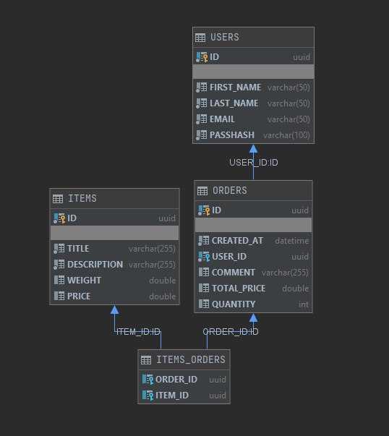Image resolution: width=389 pixels, height=436 pixels.
Task: Select the FIRST_NAME column name
Action: [235, 87]
